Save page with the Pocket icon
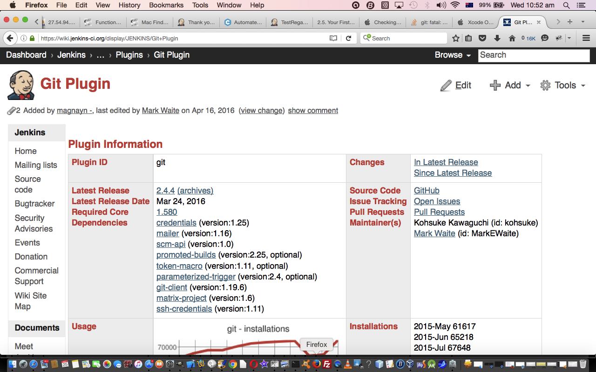 tap(482, 38)
